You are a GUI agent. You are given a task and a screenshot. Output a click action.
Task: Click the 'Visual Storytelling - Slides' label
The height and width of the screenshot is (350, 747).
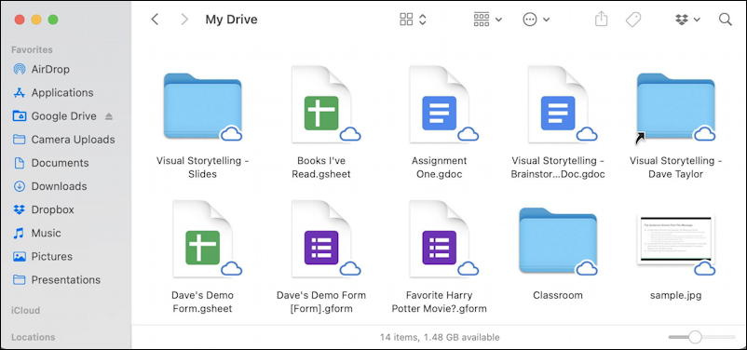(202, 168)
